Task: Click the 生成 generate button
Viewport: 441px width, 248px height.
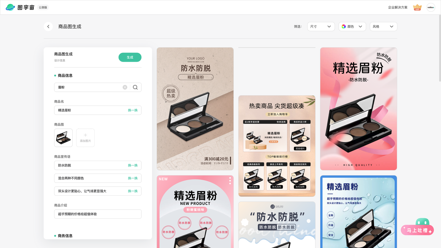Action: (130, 57)
